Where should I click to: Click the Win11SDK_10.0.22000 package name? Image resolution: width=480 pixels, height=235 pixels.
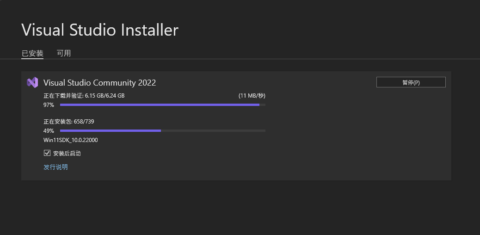coord(71,140)
